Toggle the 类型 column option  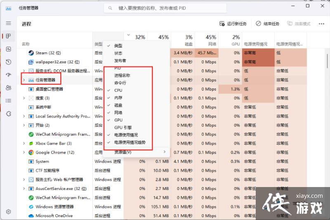(x=136, y=46)
